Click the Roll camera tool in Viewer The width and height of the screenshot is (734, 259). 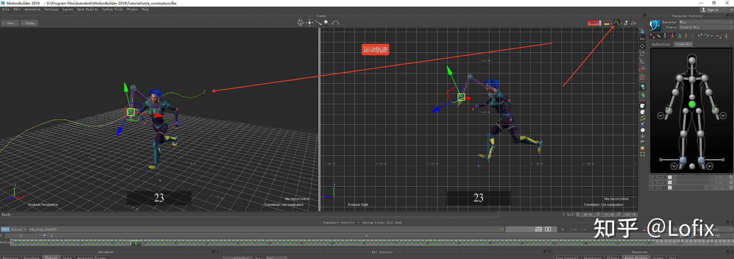336,23
